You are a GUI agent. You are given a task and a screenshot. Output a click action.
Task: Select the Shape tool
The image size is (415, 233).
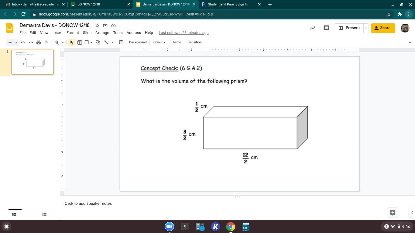98,42
